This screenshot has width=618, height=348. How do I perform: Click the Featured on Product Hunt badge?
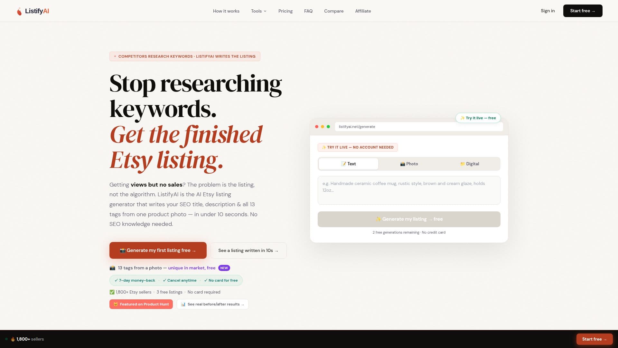pos(141,304)
